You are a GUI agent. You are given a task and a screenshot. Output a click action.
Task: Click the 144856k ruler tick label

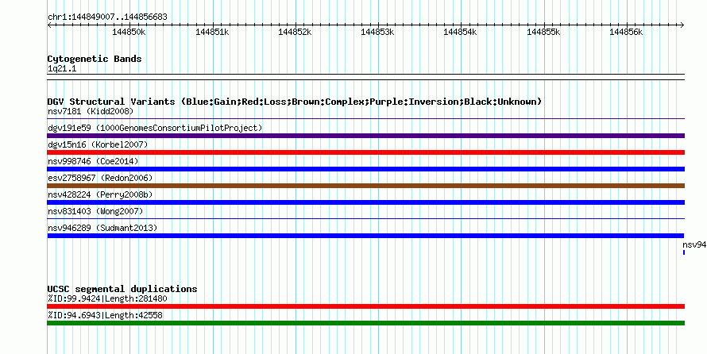click(626, 32)
